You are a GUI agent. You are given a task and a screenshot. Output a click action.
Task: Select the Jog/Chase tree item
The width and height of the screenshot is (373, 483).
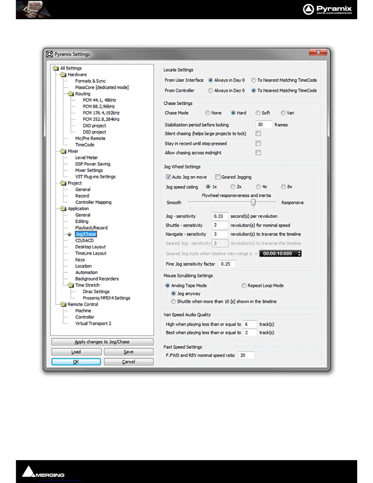(86, 234)
